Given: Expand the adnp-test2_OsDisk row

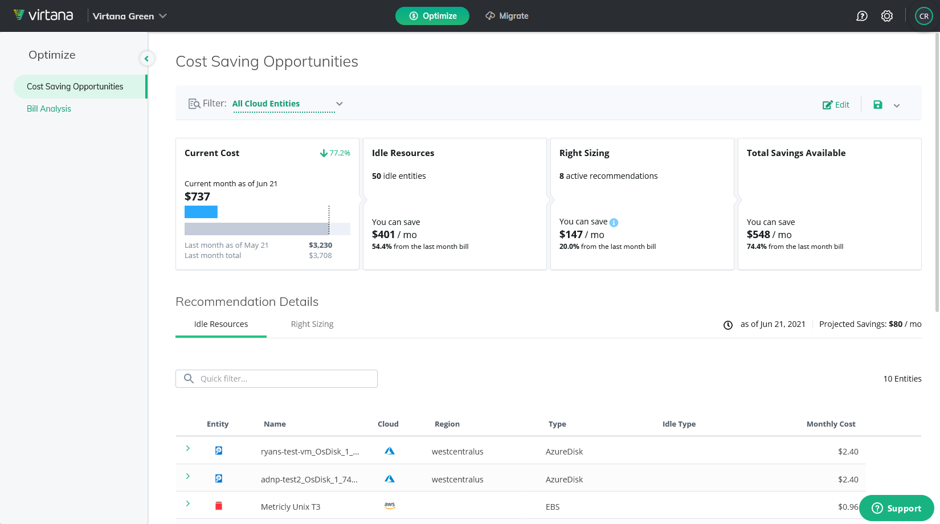Looking at the screenshot, I should click(187, 476).
